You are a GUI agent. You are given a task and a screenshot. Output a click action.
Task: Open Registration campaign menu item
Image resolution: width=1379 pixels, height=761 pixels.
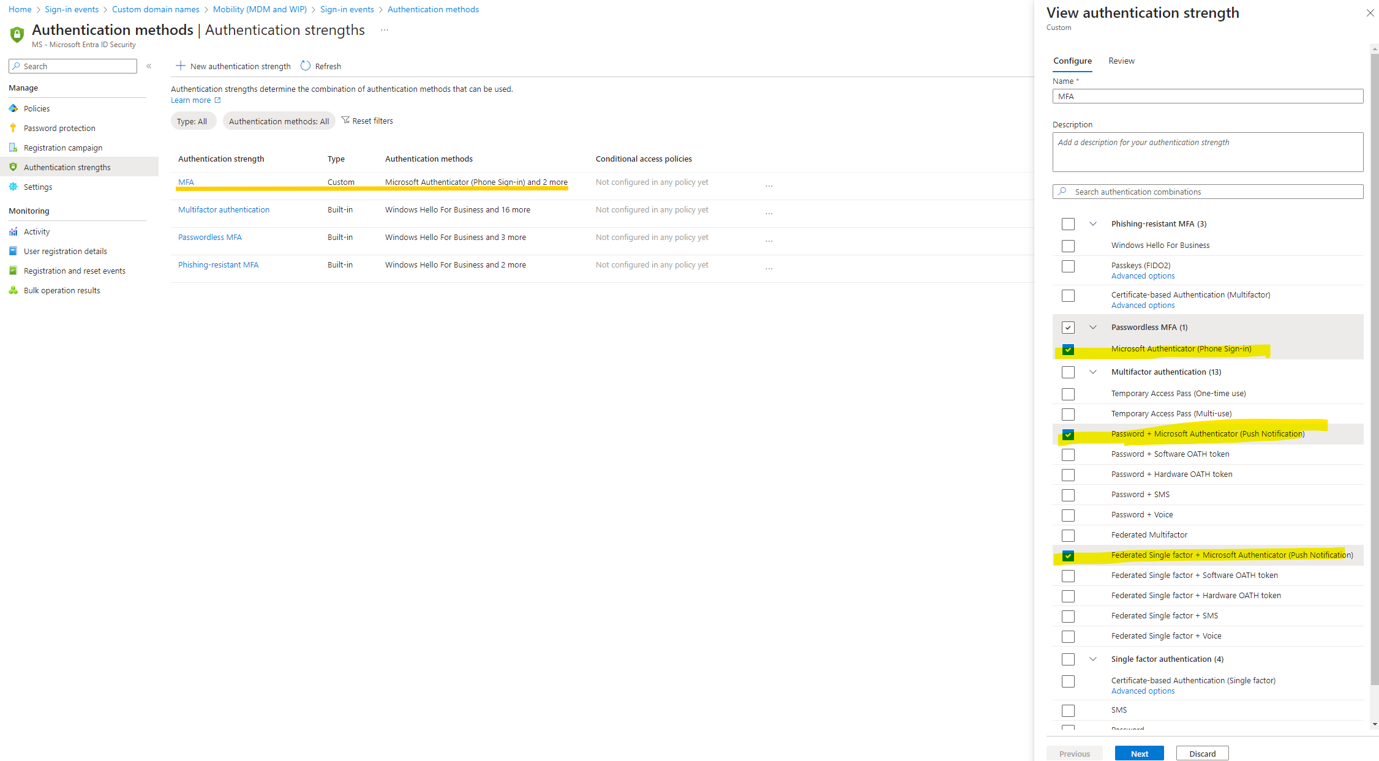63,148
